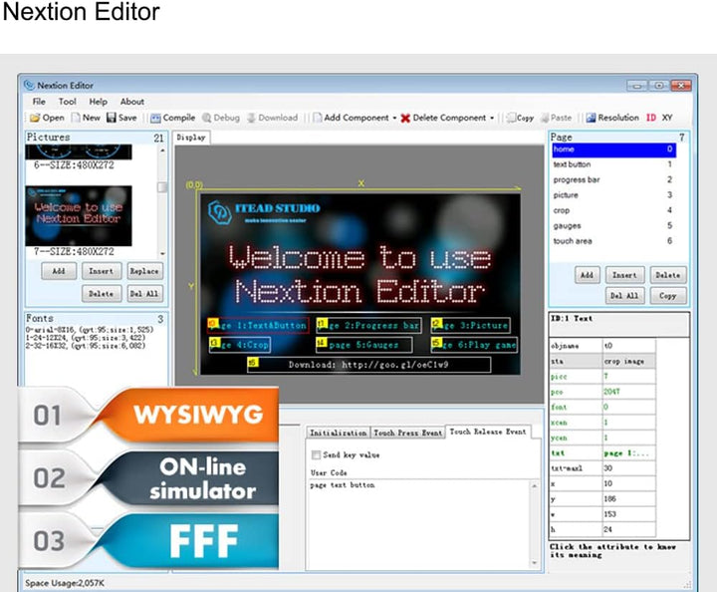This screenshot has width=717, height=592.
Task: Enable the Send key value checkbox
Action: click(316, 454)
